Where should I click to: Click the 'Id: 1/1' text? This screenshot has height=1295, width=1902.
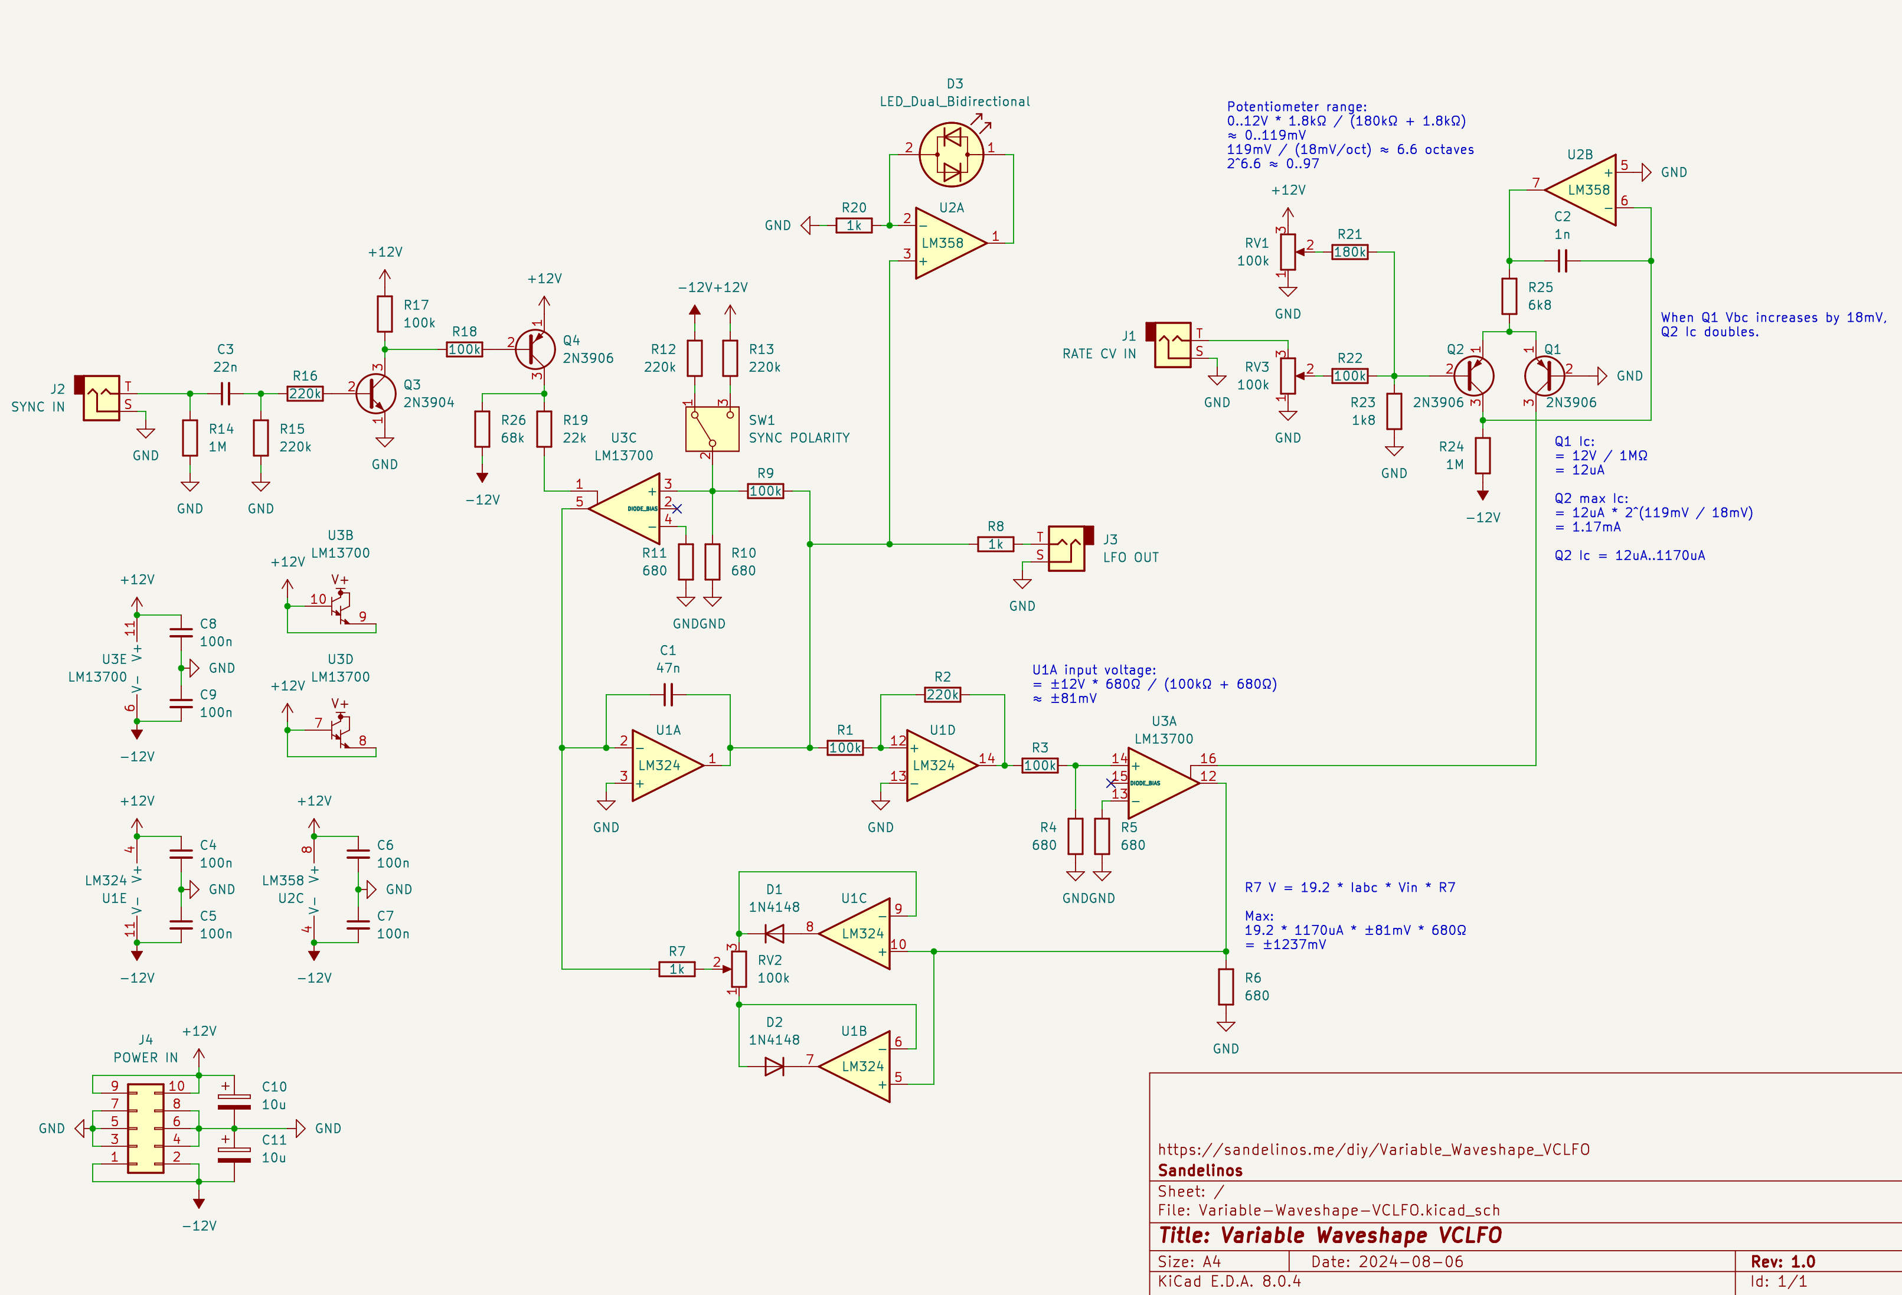point(1779,1281)
